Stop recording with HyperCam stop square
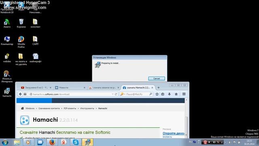Image resolution: width=259 pixels, height=146 pixels. 209,142
